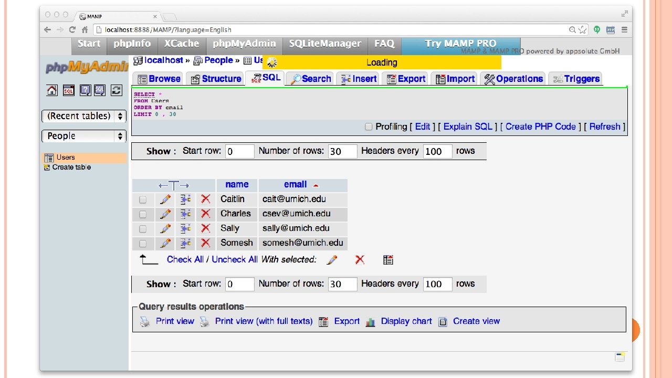The width and height of the screenshot is (672, 378).
Task: Check the Charles row checkbox
Action: coord(143,214)
